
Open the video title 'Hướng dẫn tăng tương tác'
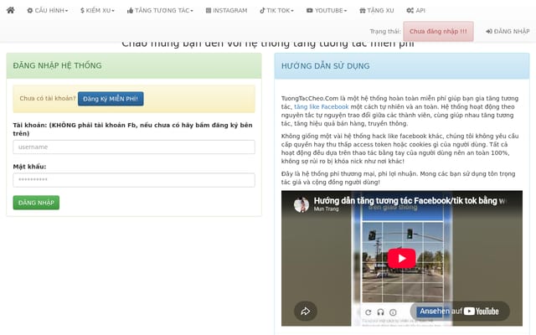410,201
